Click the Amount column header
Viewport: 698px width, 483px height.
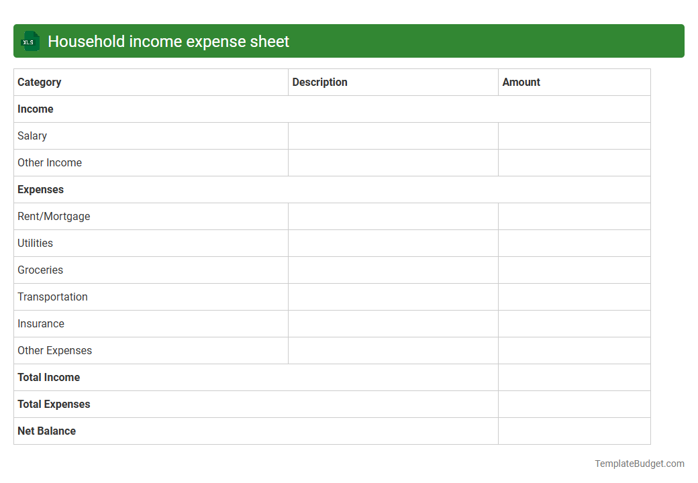click(x=521, y=82)
